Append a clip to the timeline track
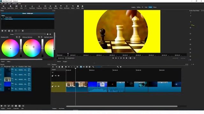Viewport: 204px width, 114px height. coord(66,67)
